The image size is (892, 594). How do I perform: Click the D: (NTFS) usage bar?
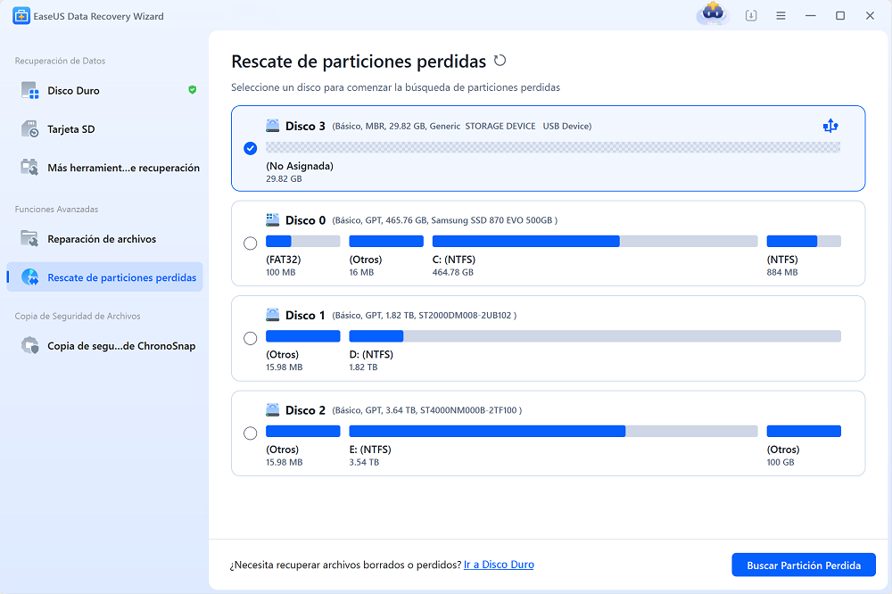(x=595, y=336)
